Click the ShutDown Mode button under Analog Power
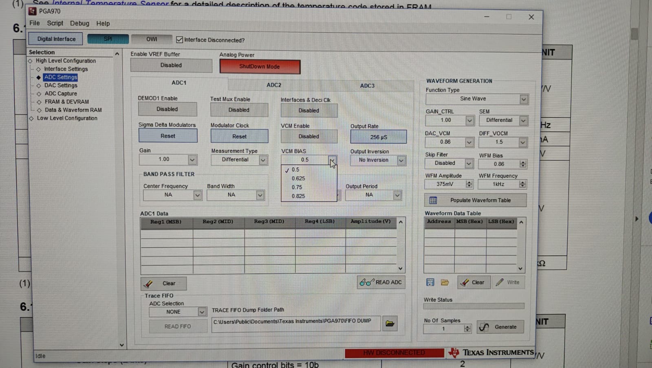This screenshot has height=368, width=652. 260,67
